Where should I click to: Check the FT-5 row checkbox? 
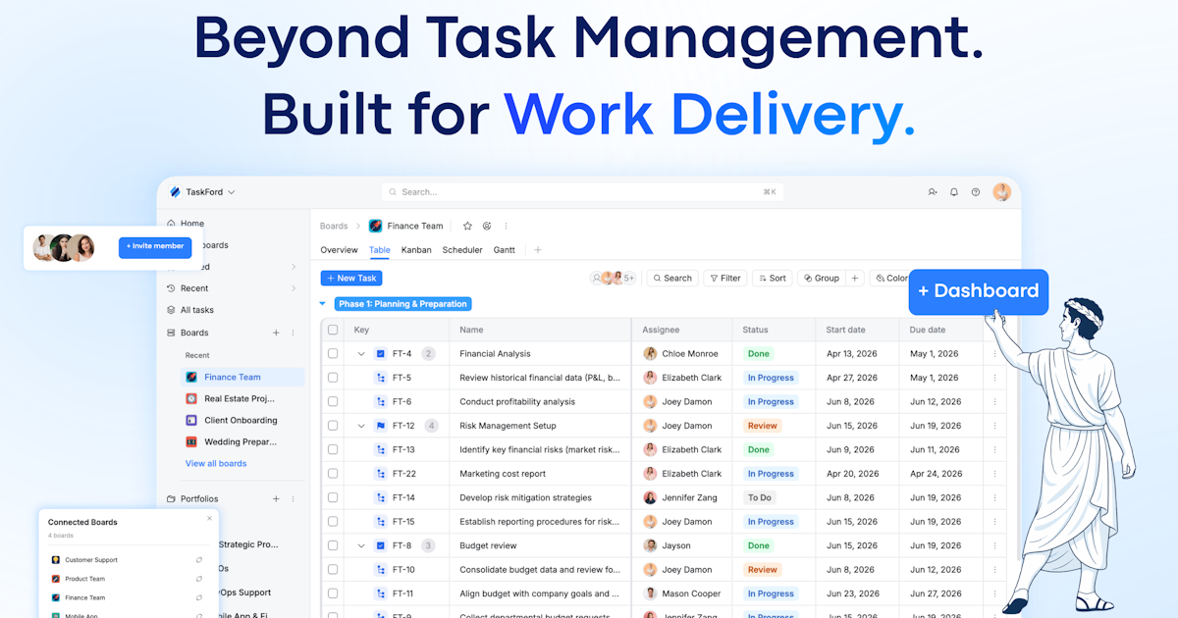333,378
